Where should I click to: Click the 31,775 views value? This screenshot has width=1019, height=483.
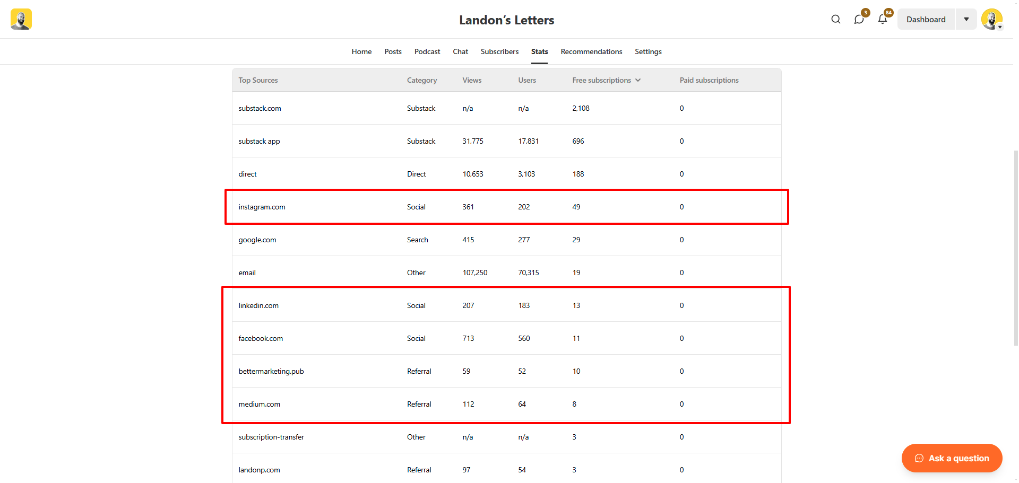[x=473, y=141]
